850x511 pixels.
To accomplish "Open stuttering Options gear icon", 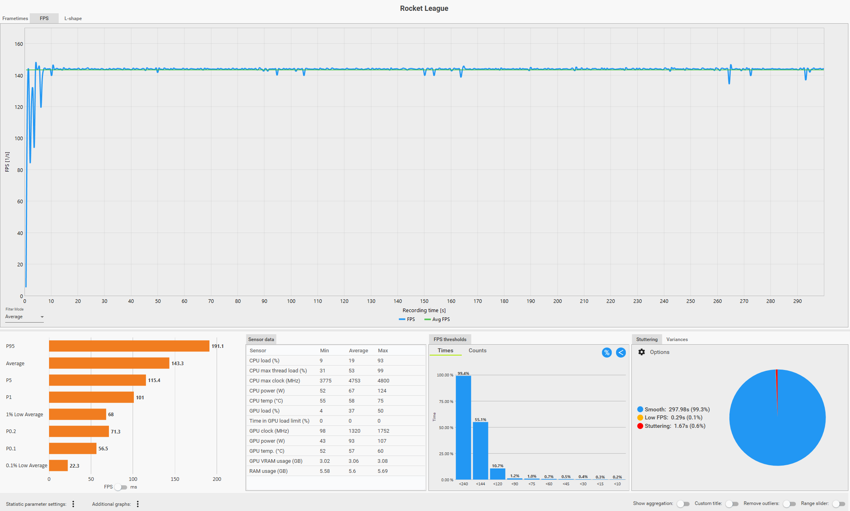I will pos(641,352).
